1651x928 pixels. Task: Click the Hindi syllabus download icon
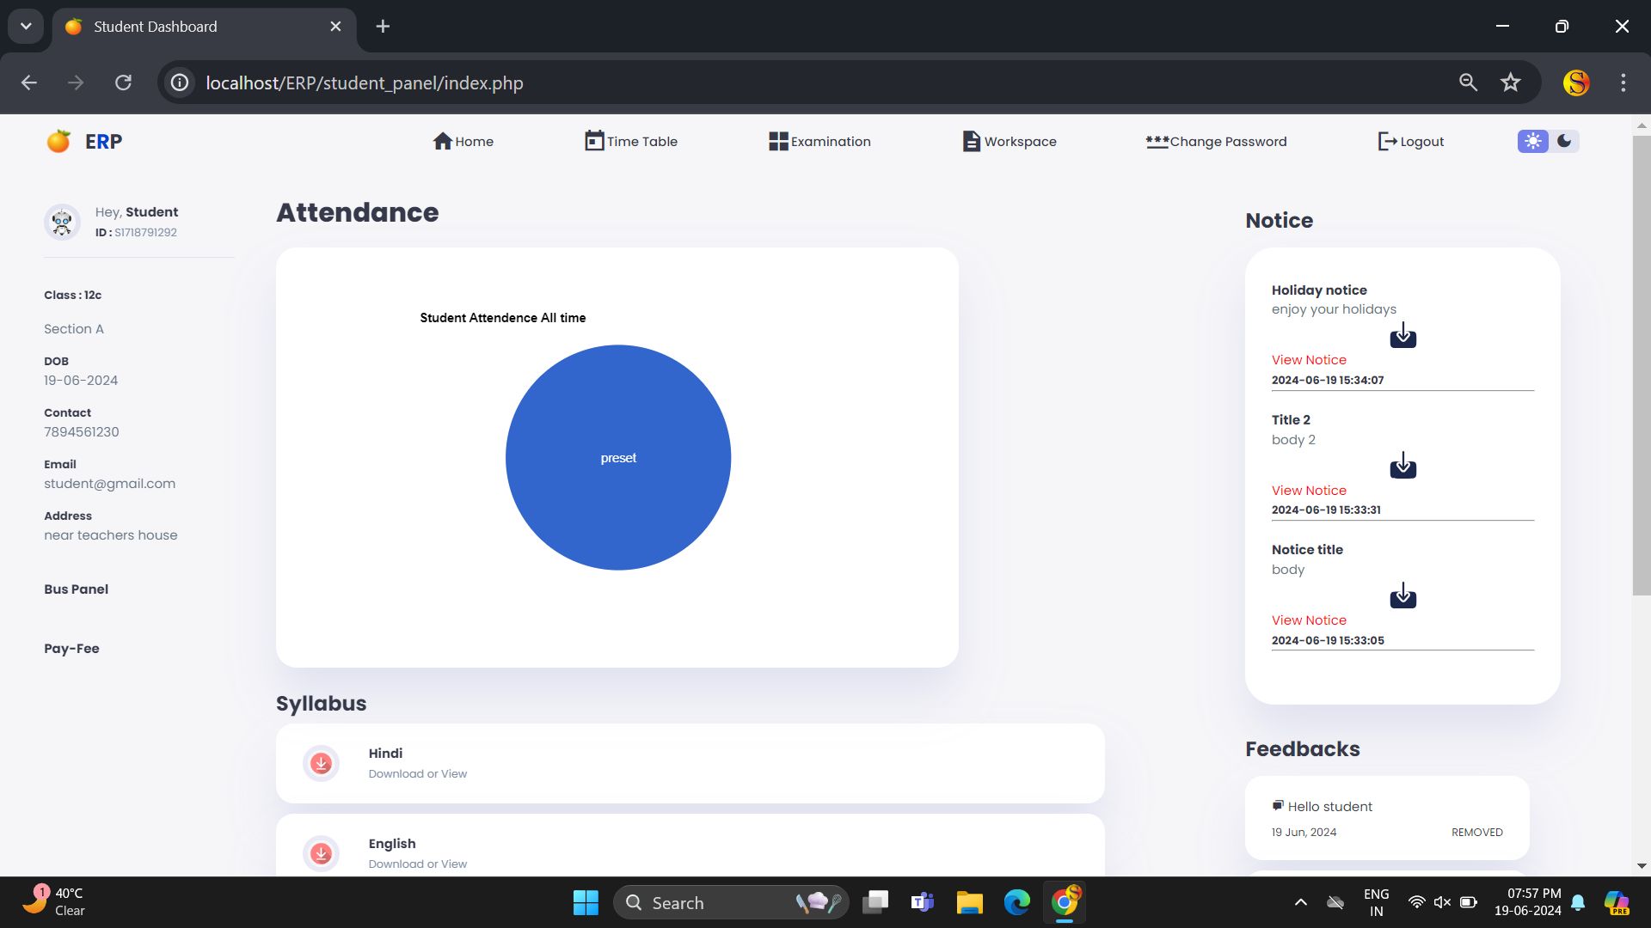click(x=321, y=763)
